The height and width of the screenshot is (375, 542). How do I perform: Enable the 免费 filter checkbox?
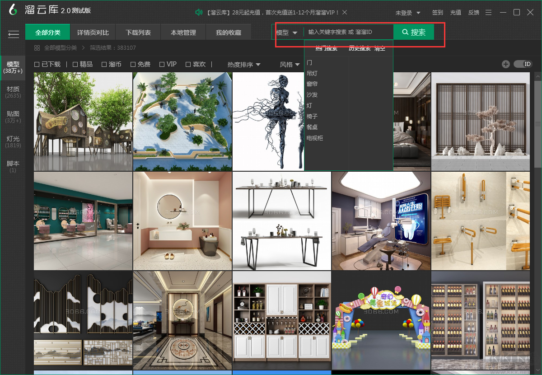[133, 65]
